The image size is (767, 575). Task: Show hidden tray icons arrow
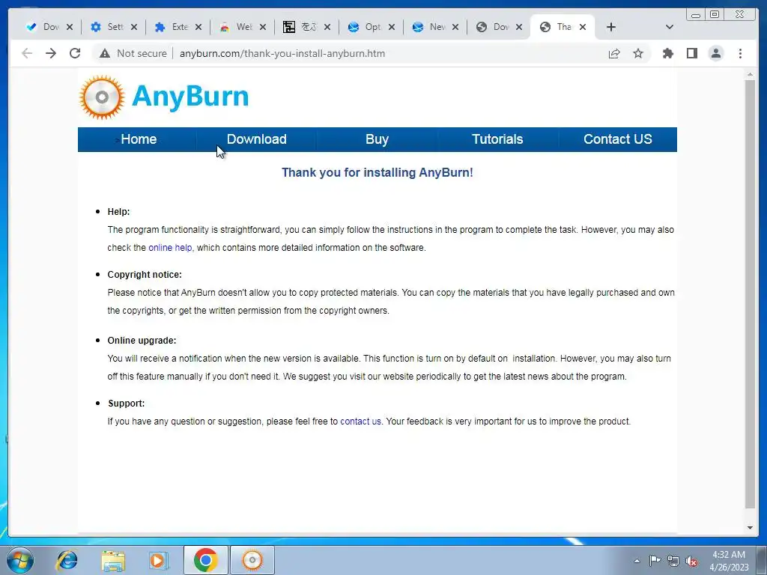[x=637, y=561]
